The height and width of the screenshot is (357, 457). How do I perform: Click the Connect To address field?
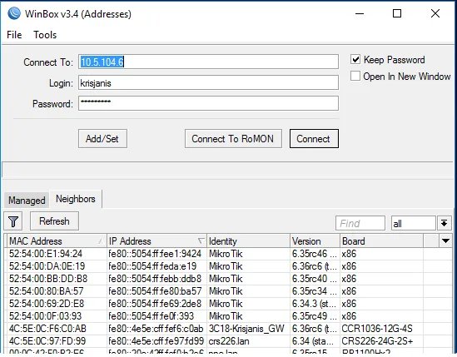pos(208,62)
